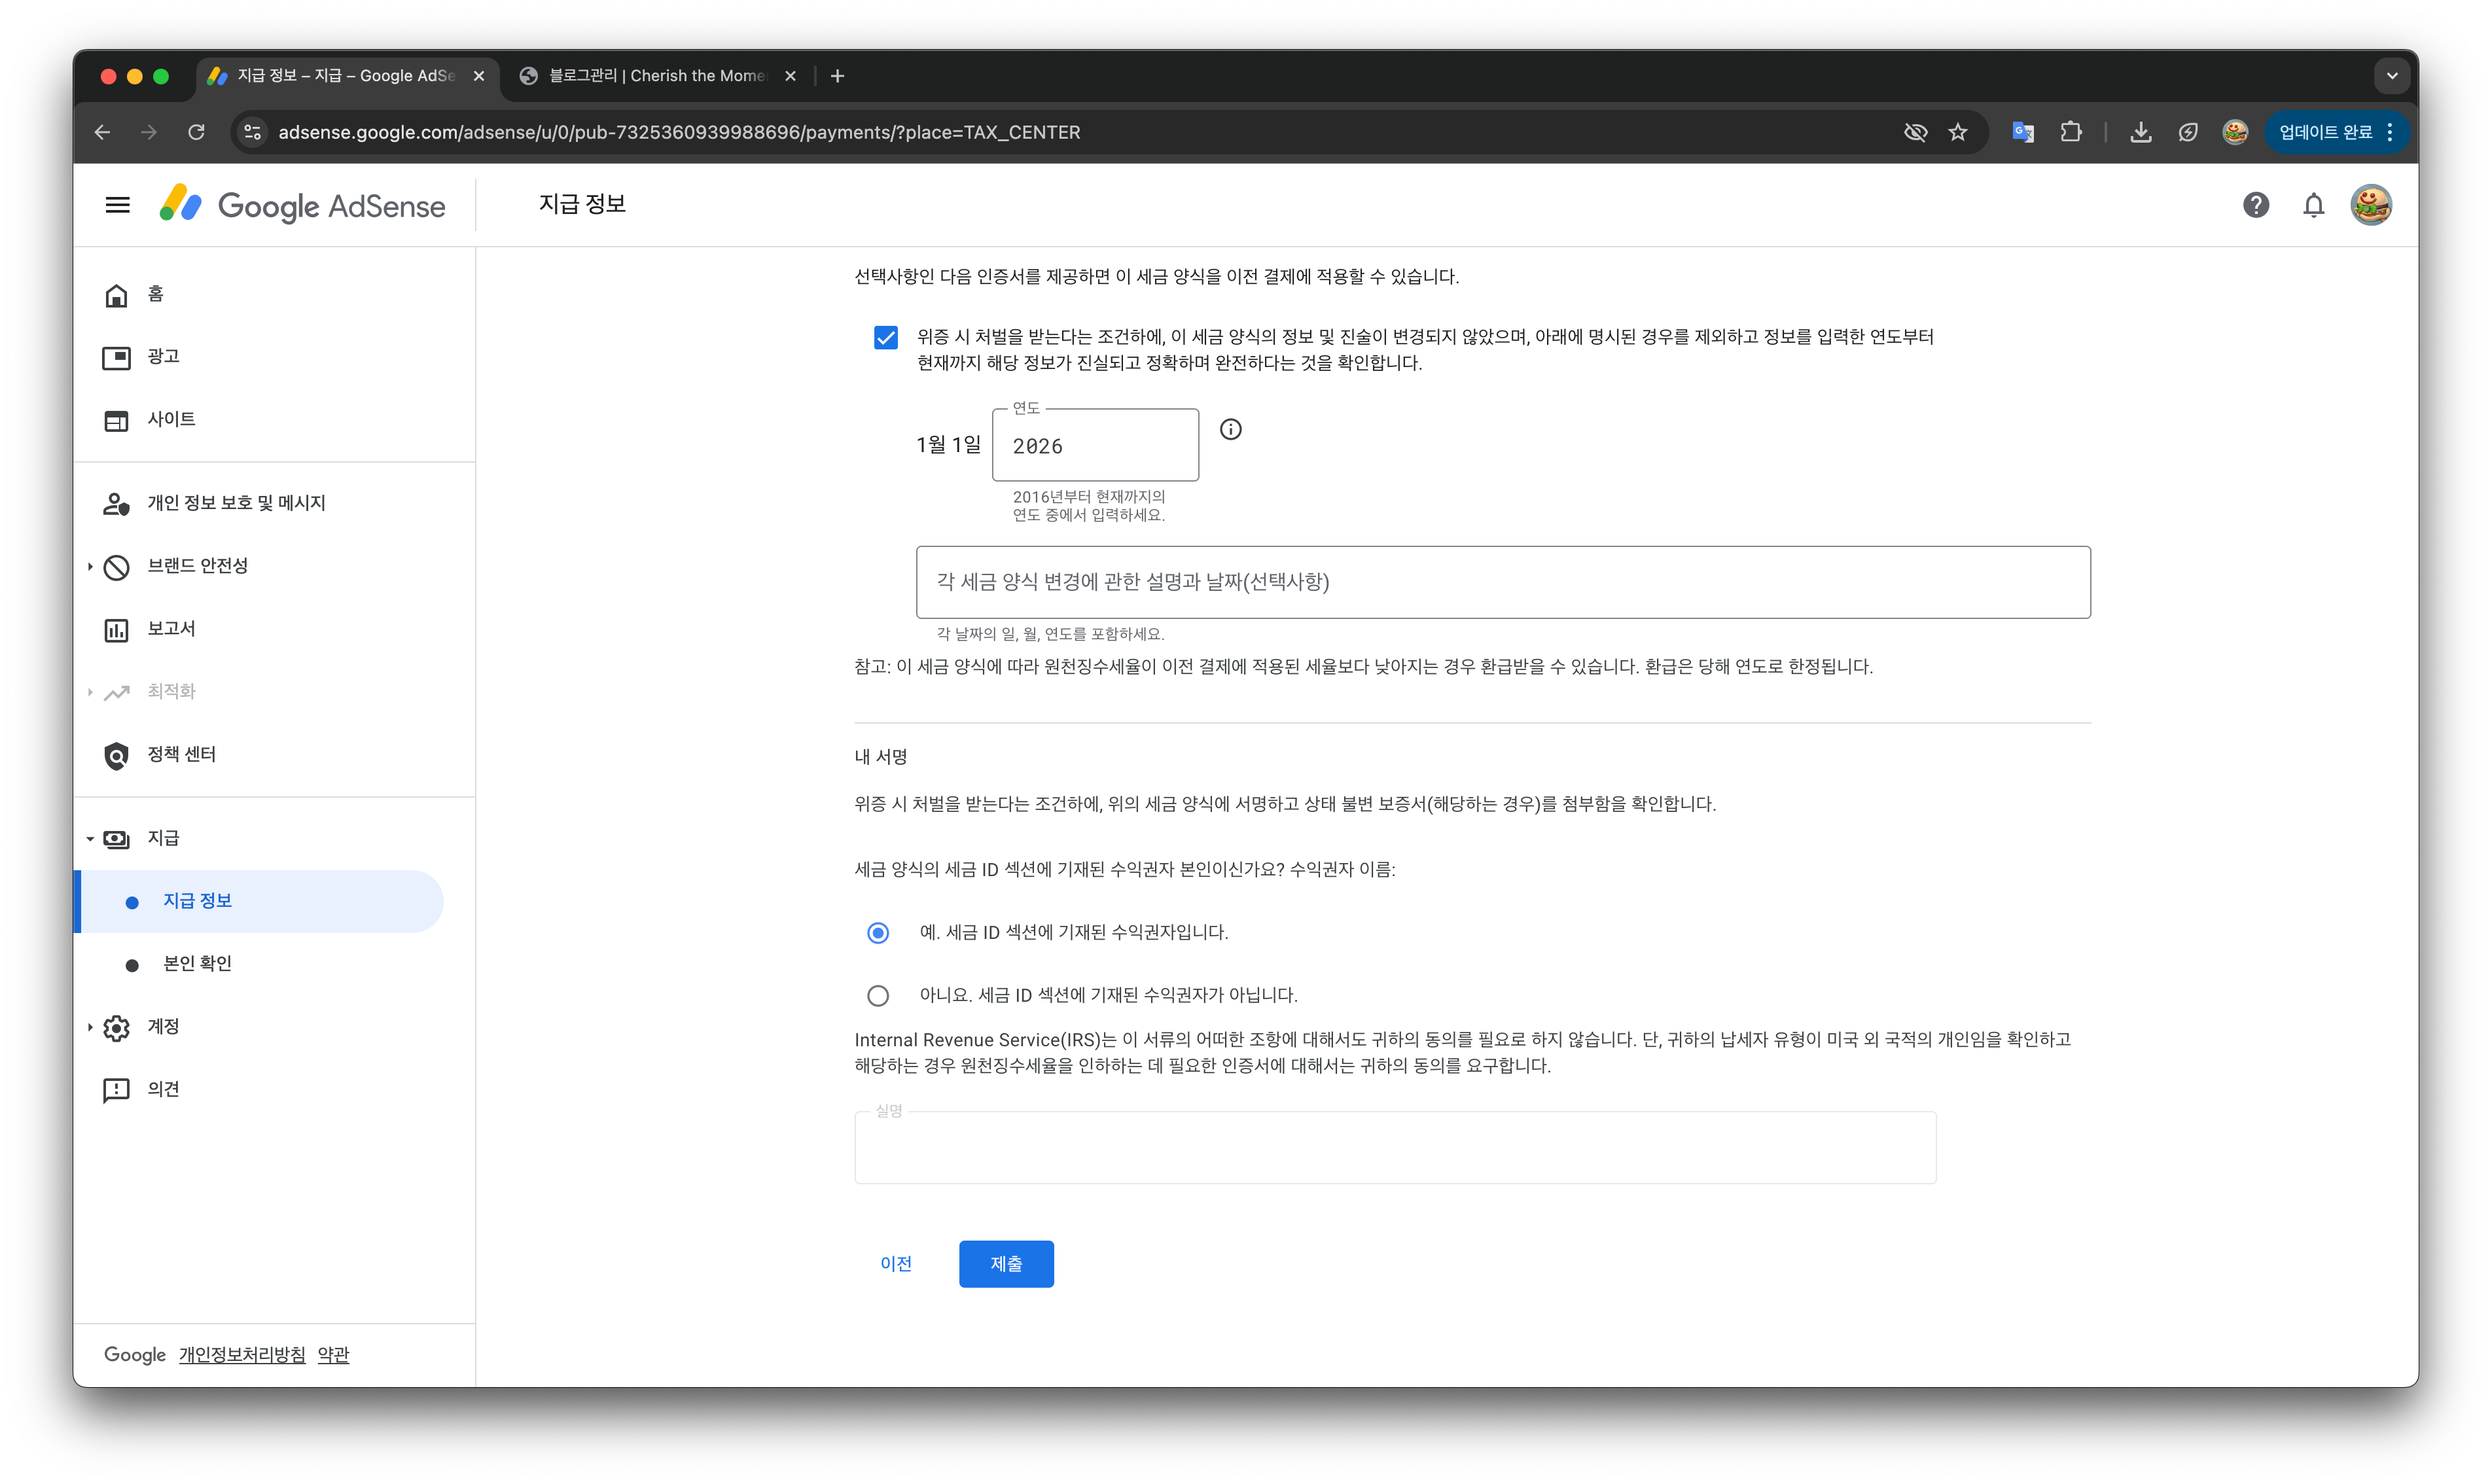Reload the page

tap(196, 132)
